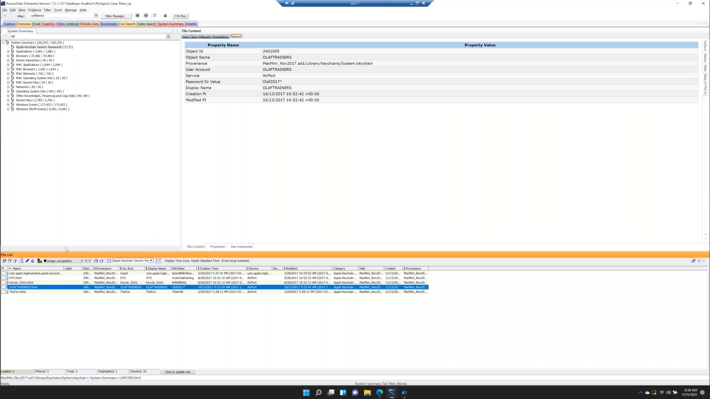710x399 pixels.
Task: Switch to the Live Search tab
Action: 127,24
